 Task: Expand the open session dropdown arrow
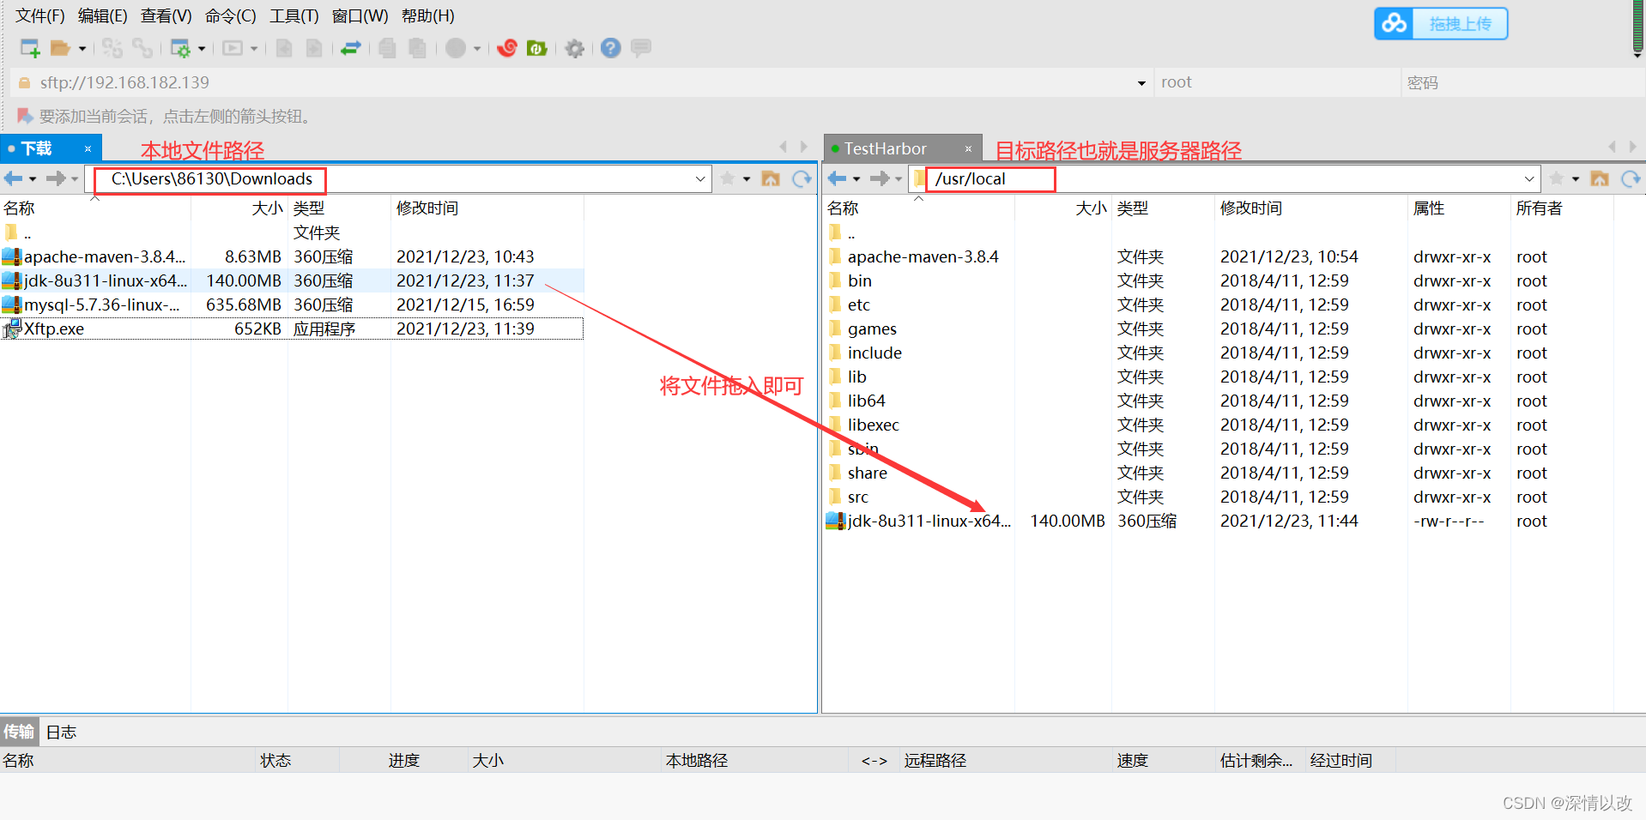82,49
